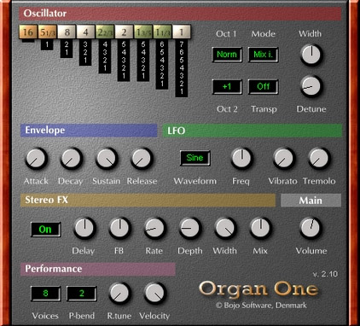Click the envelope Sustain knob
This screenshot has width=360, height=326.
[x=107, y=158]
